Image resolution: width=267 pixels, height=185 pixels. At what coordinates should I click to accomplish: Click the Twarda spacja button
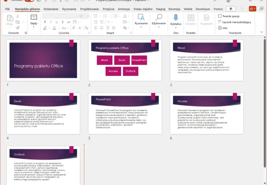229,16
